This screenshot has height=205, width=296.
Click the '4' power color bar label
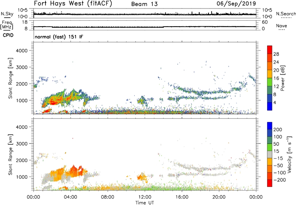pyautogui.click(x=275, y=102)
